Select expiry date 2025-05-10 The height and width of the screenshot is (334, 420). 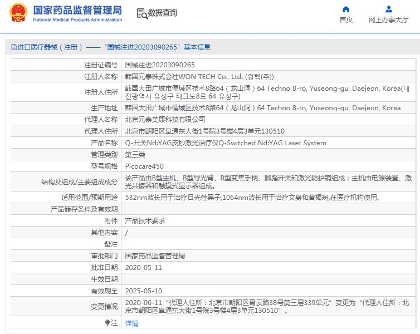(x=144, y=291)
